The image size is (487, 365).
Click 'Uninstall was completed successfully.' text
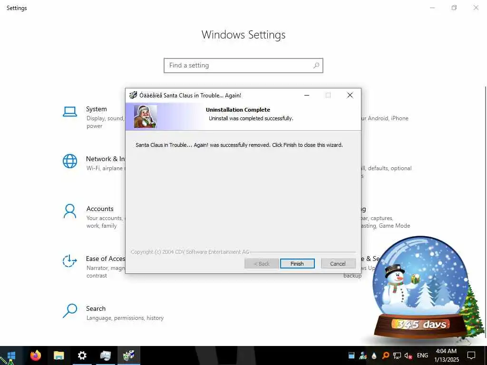[x=251, y=118]
